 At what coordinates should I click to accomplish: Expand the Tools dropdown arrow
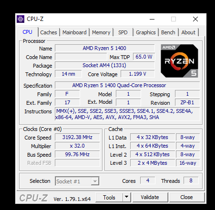coord(127,198)
